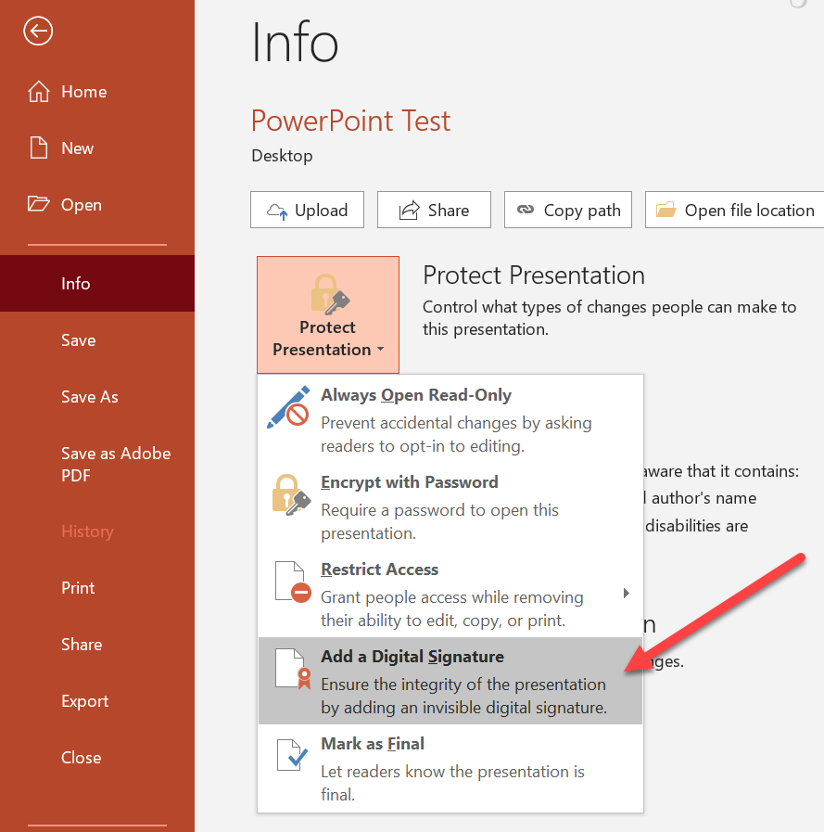This screenshot has width=824, height=832.
Task: Open Save as Adobe PDF option
Action: [x=115, y=464]
